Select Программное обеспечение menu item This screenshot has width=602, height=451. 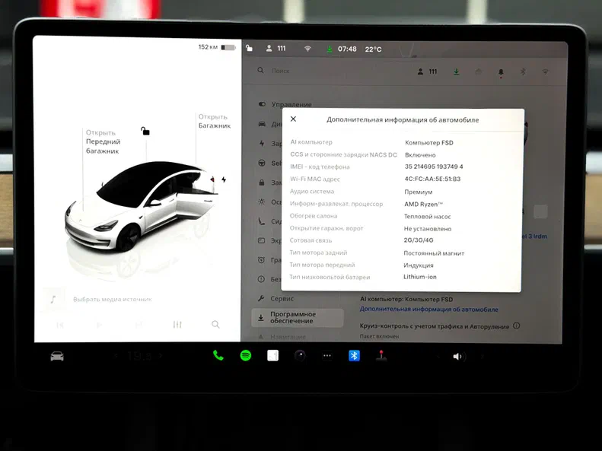[298, 318]
